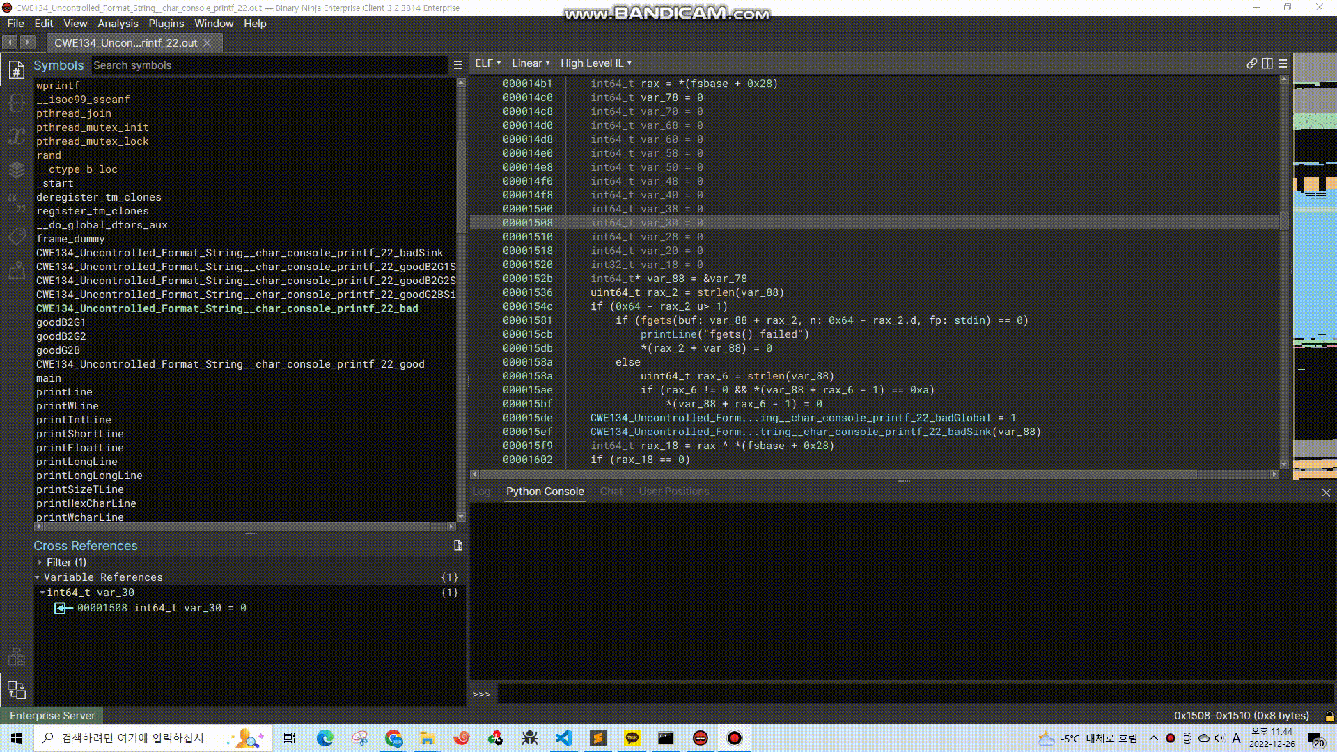Image resolution: width=1337 pixels, height=752 pixels.
Task: Switch to the Chat tab
Action: [x=611, y=491]
